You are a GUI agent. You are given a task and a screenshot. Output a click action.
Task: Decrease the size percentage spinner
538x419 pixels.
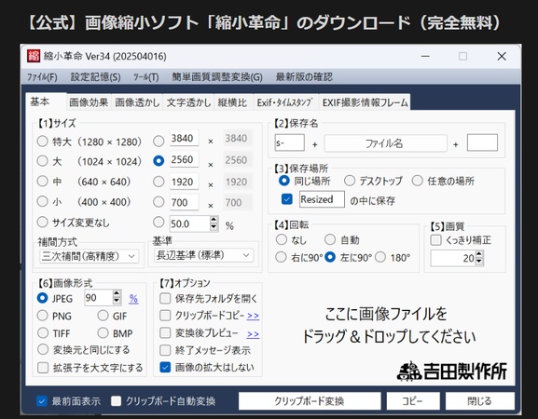pos(214,227)
